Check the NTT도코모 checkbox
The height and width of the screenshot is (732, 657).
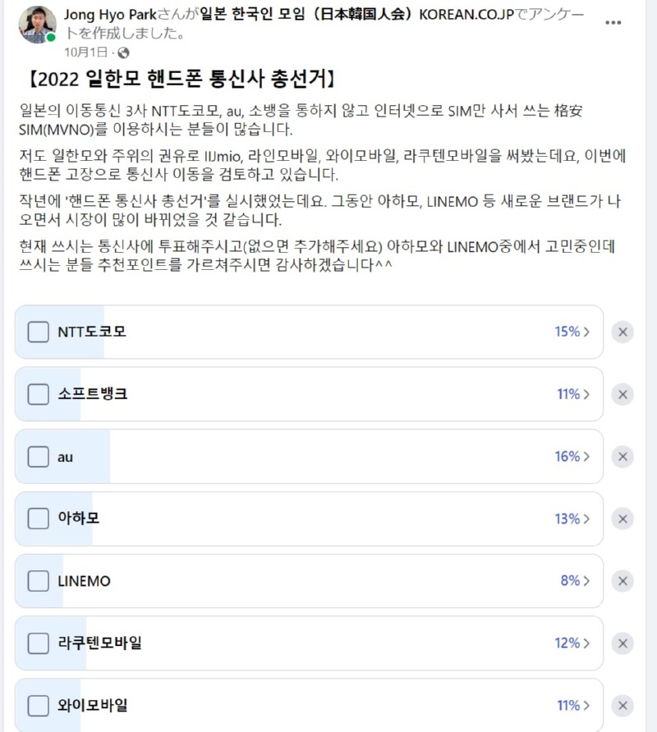click(39, 332)
